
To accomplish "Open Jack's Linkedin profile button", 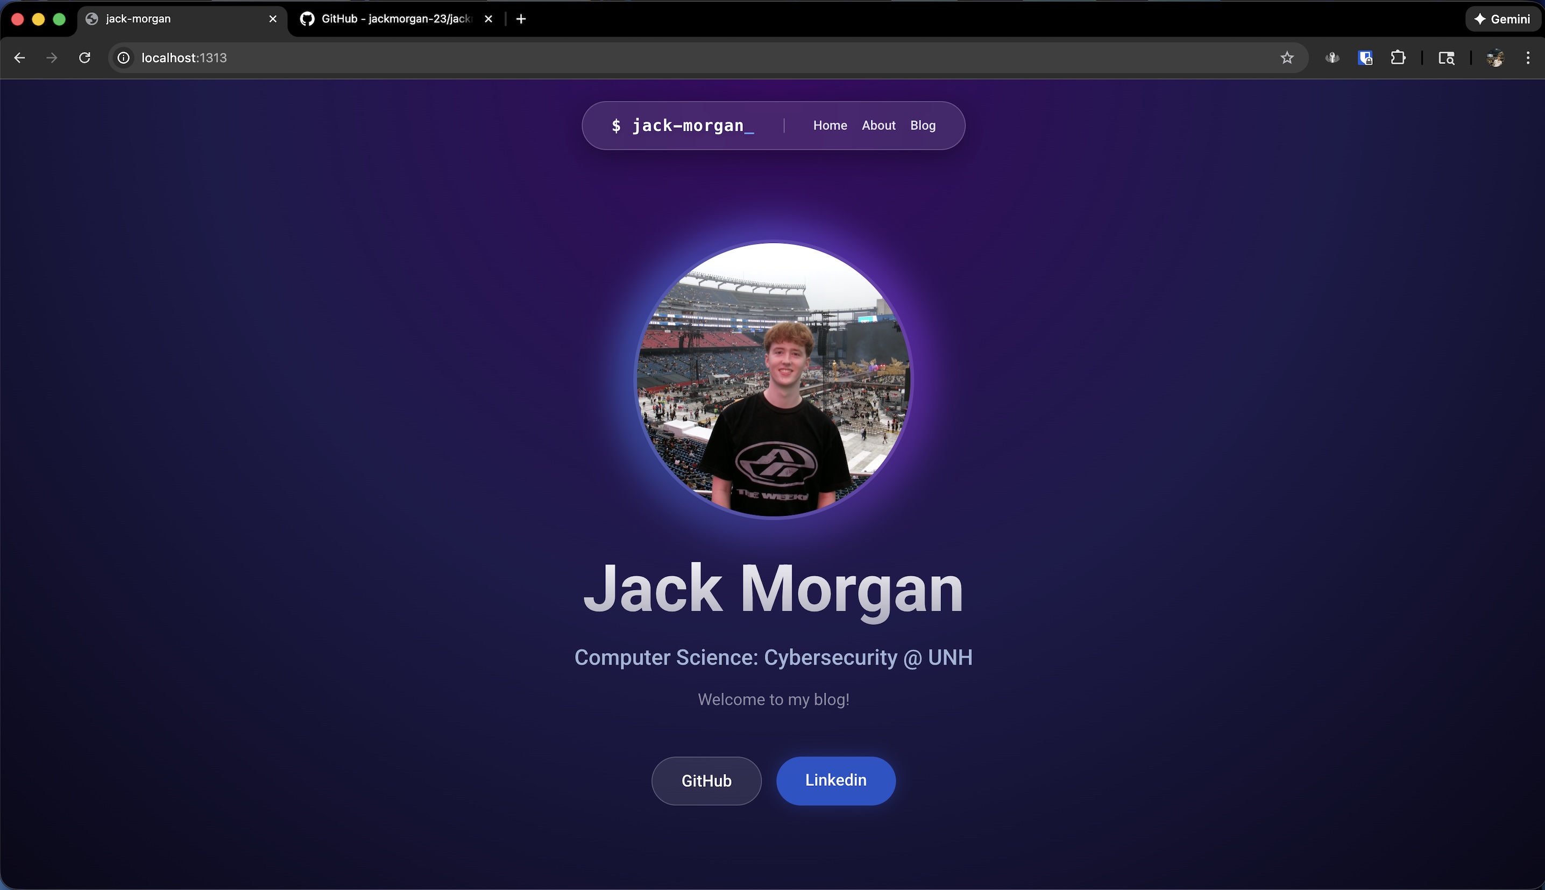I will click(x=835, y=780).
